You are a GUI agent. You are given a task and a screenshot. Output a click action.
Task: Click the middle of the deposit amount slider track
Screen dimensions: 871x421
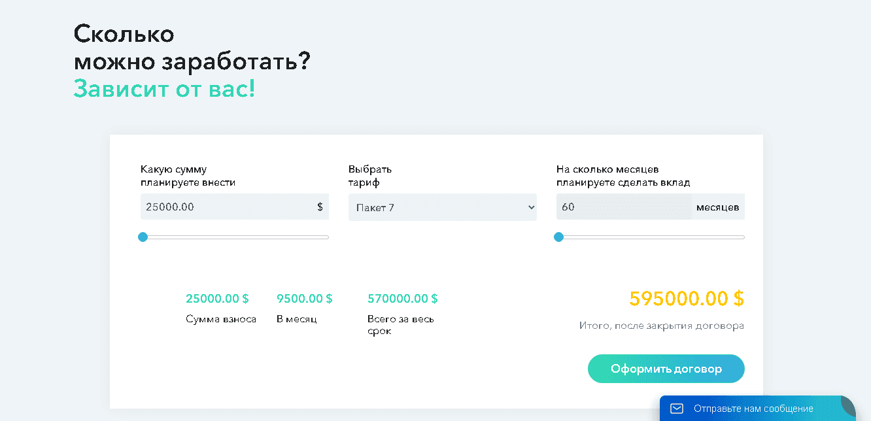coord(235,237)
